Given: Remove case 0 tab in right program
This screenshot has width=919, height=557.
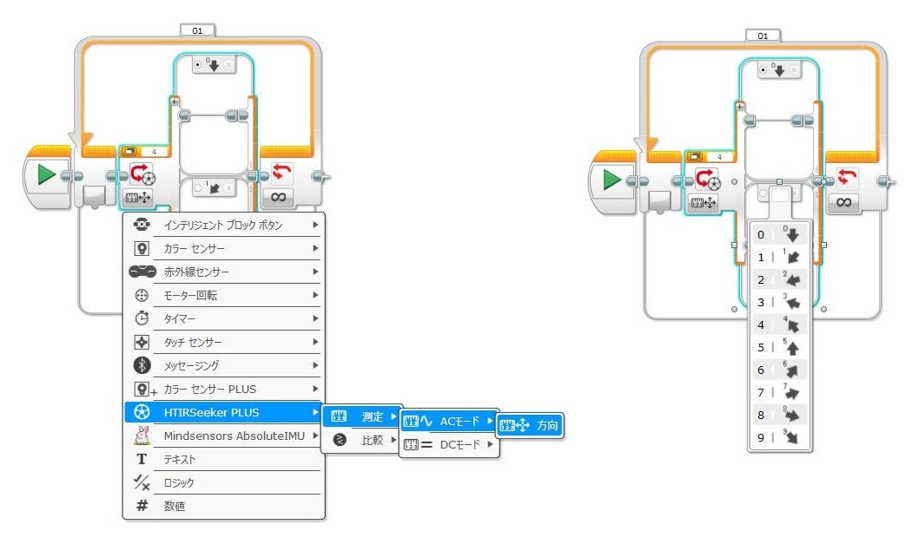Looking at the screenshot, I should coord(794,69).
